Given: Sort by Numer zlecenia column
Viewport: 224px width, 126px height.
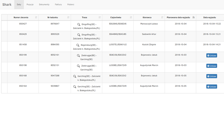Looking at the screenshot, I should click(x=23, y=17).
